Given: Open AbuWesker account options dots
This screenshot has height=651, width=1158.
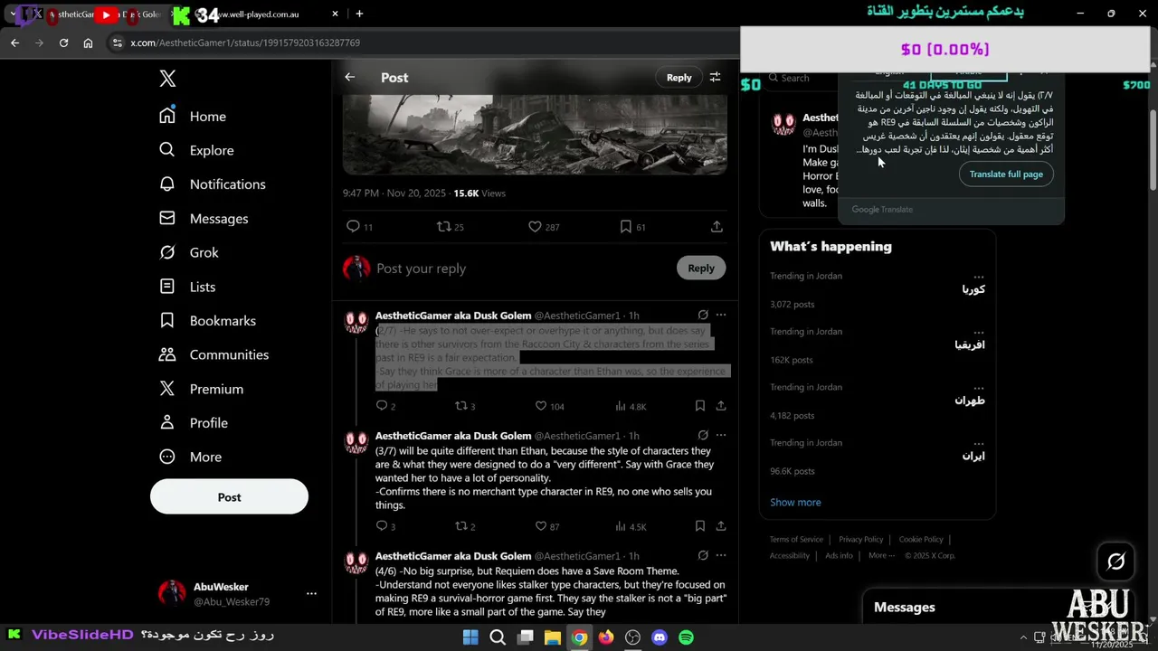Looking at the screenshot, I should pyautogui.click(x=311, y=594).
